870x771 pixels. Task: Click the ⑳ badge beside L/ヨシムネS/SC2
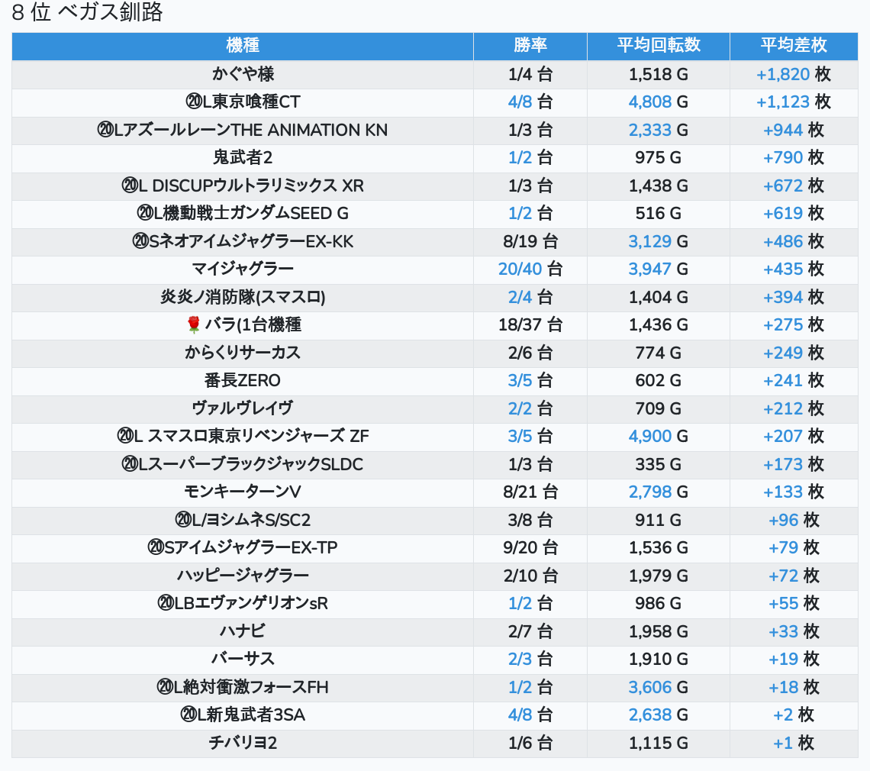click(182, 521)
